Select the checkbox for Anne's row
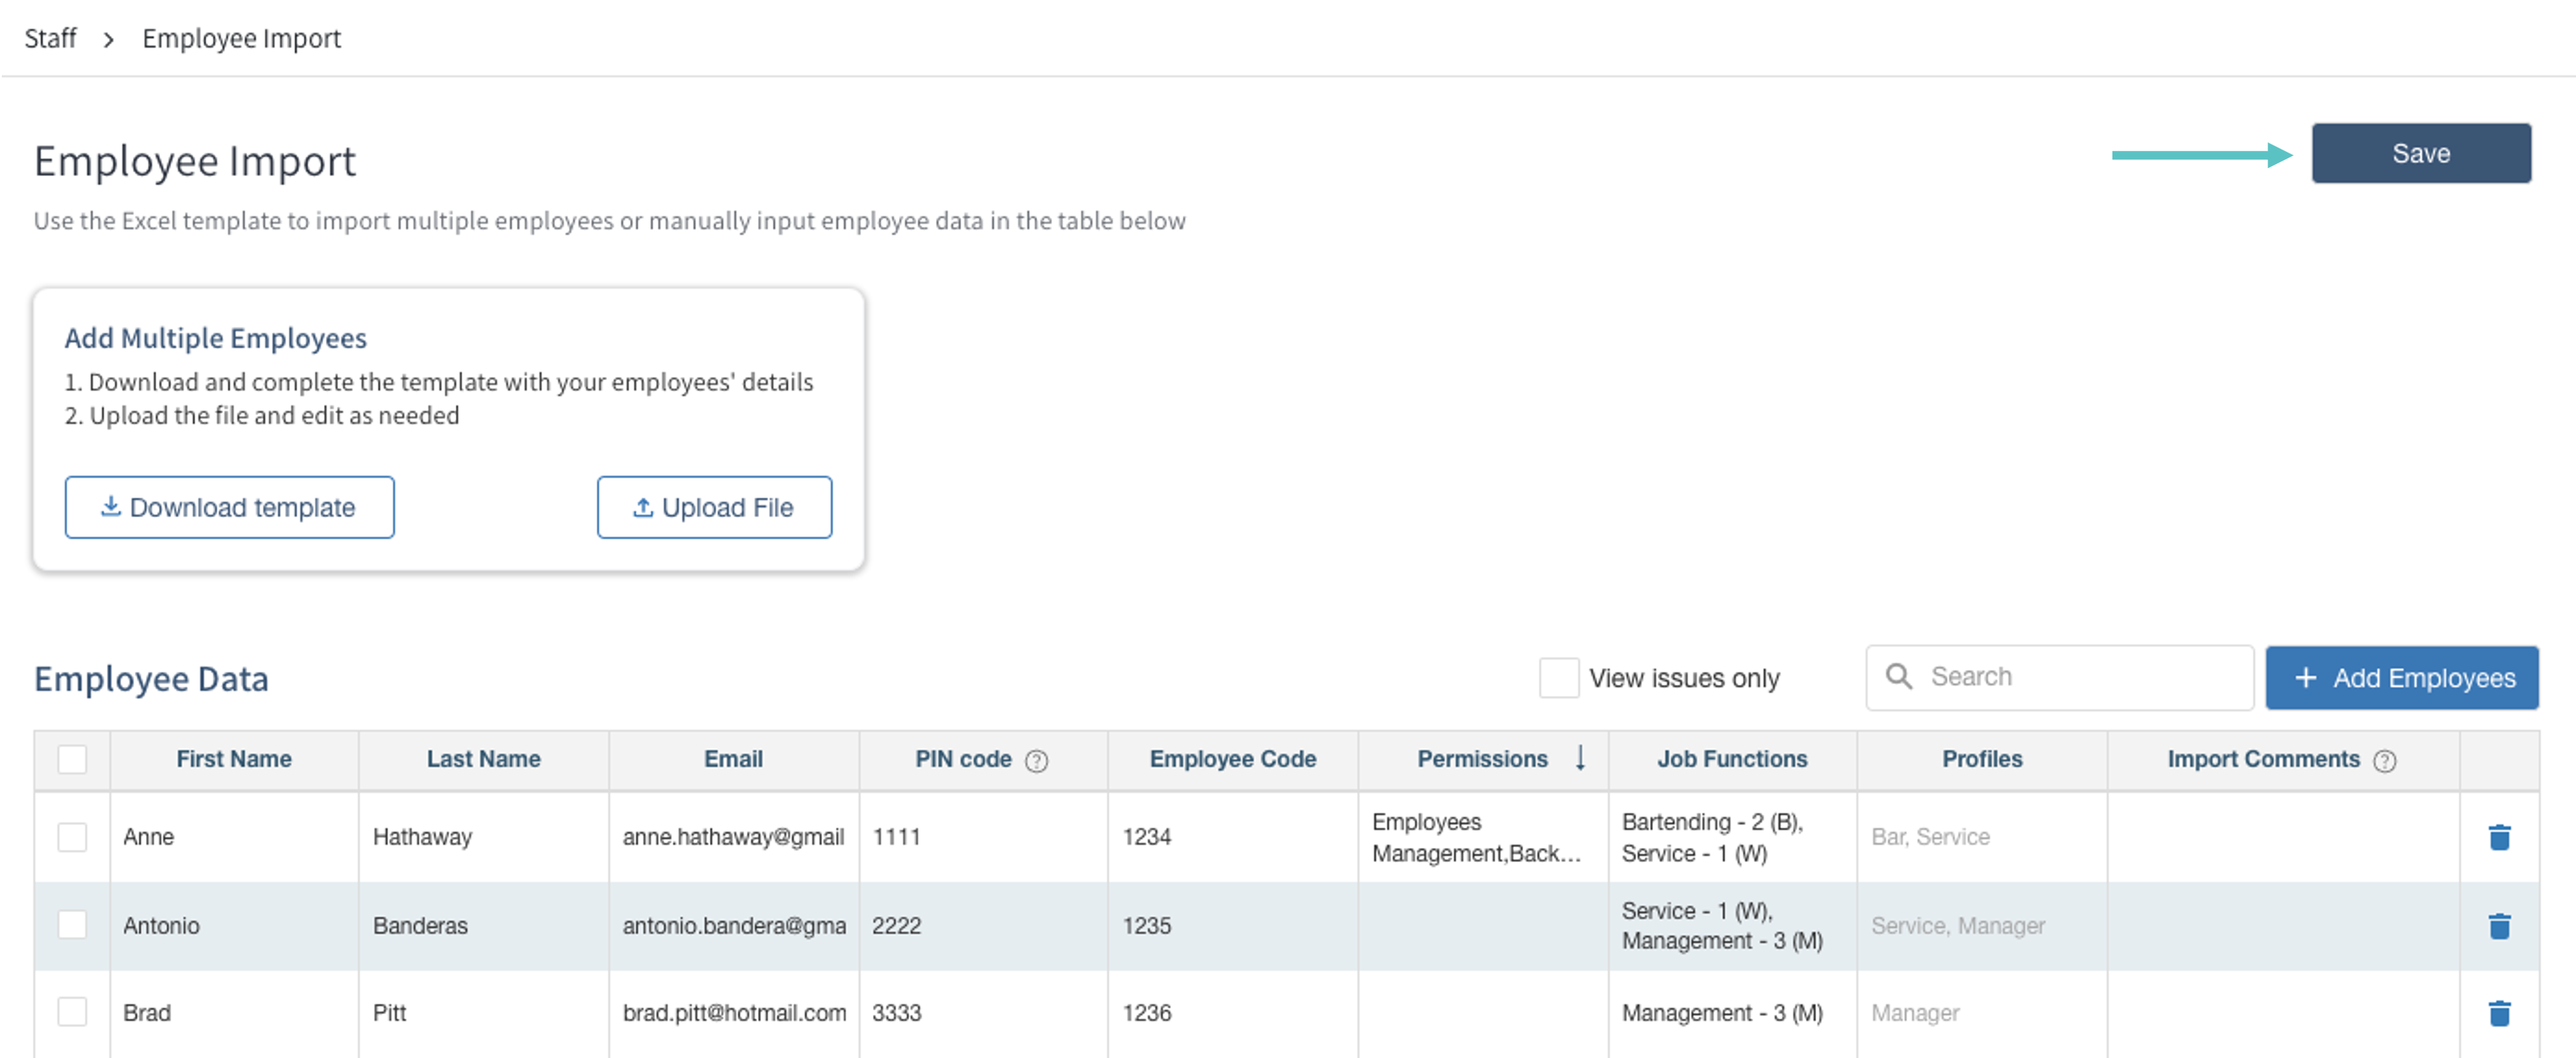This screenshot has height=1058, width=2576. [72, 837]
